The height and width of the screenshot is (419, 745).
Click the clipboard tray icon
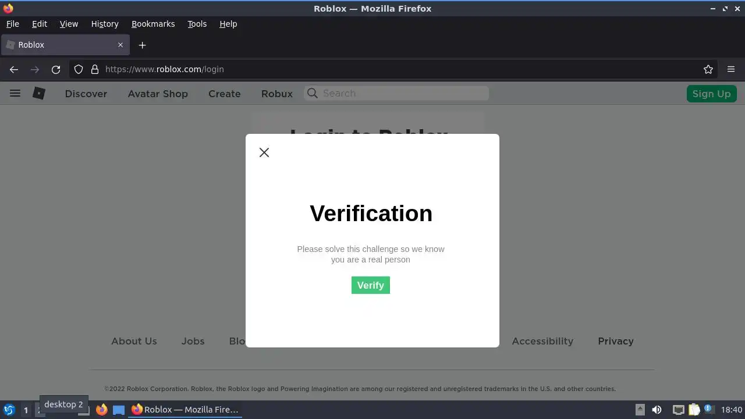[x=694, y=410]
